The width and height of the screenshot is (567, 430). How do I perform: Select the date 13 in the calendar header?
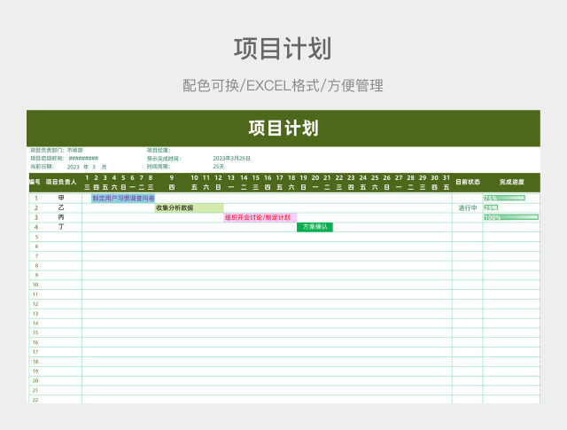(x=230, y=177)
